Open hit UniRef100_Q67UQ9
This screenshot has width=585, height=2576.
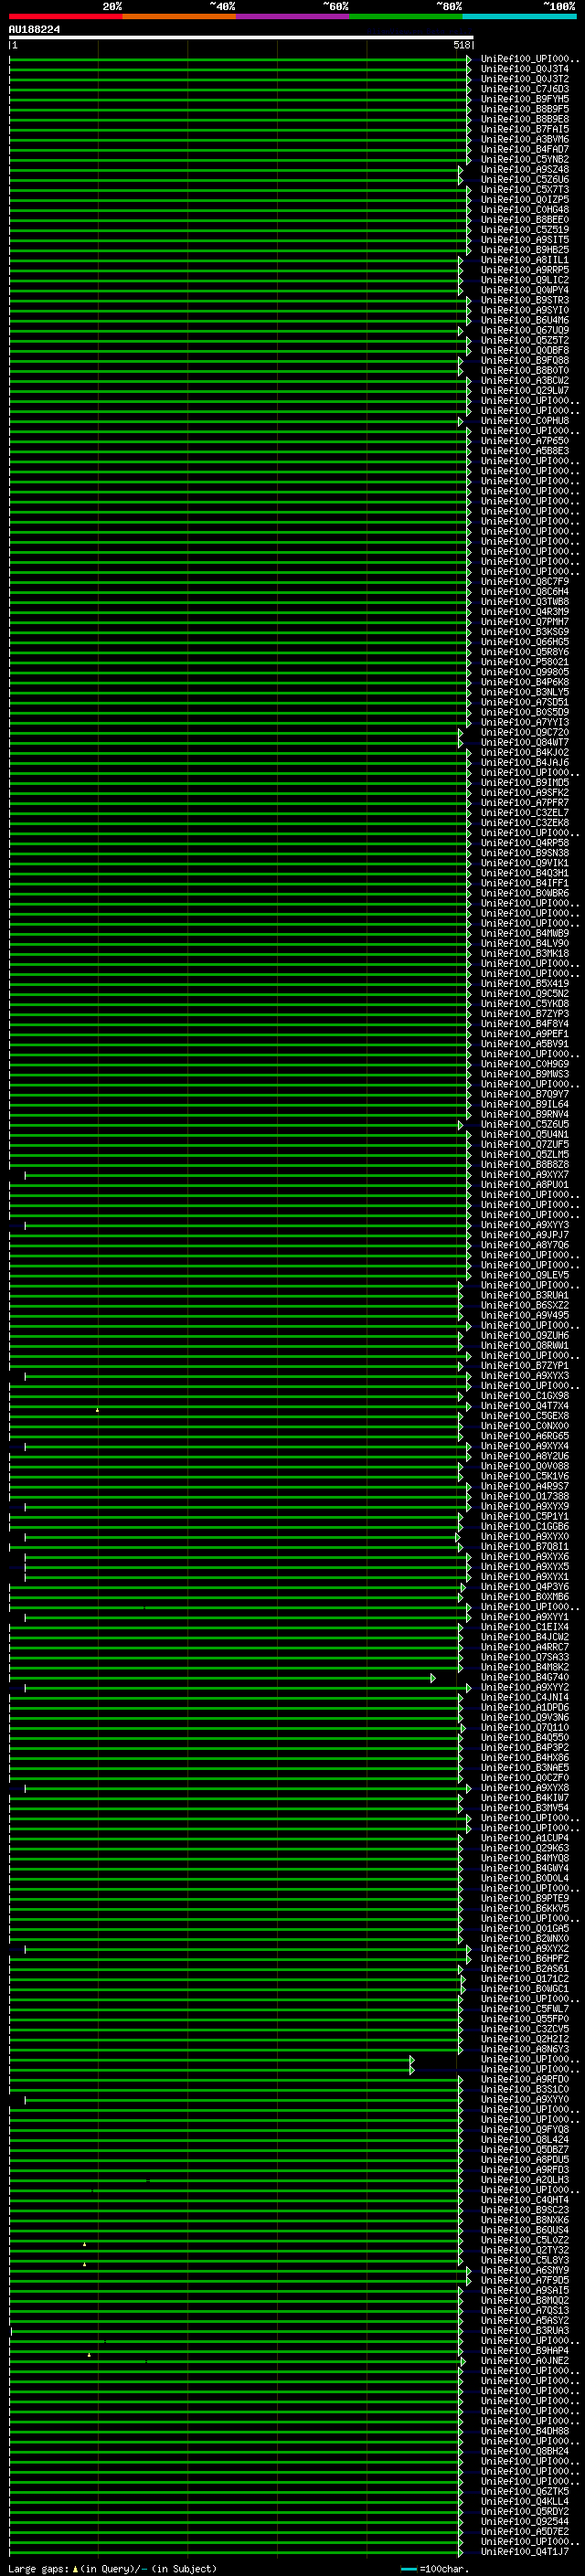coord(525,330)
